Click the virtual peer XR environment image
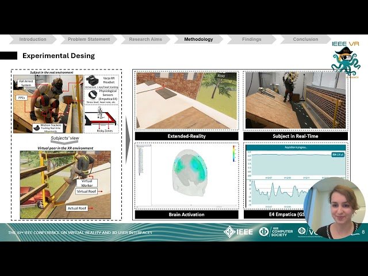 [65, 185]
